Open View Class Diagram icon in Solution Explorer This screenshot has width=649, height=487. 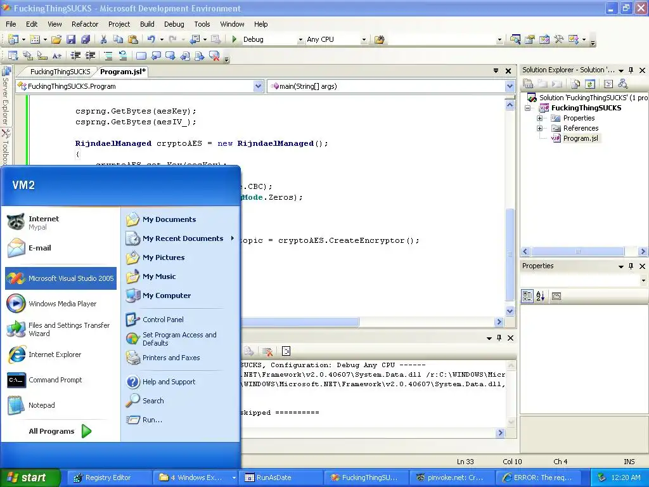pyautogui.click(x=622, y=84)
